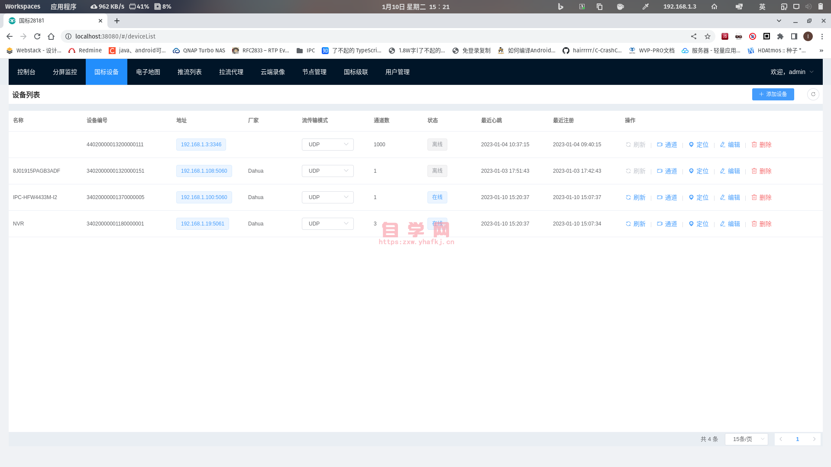Open a new browser tab
Viewport: 831px width, 467px height.
[x=117, y=21]
